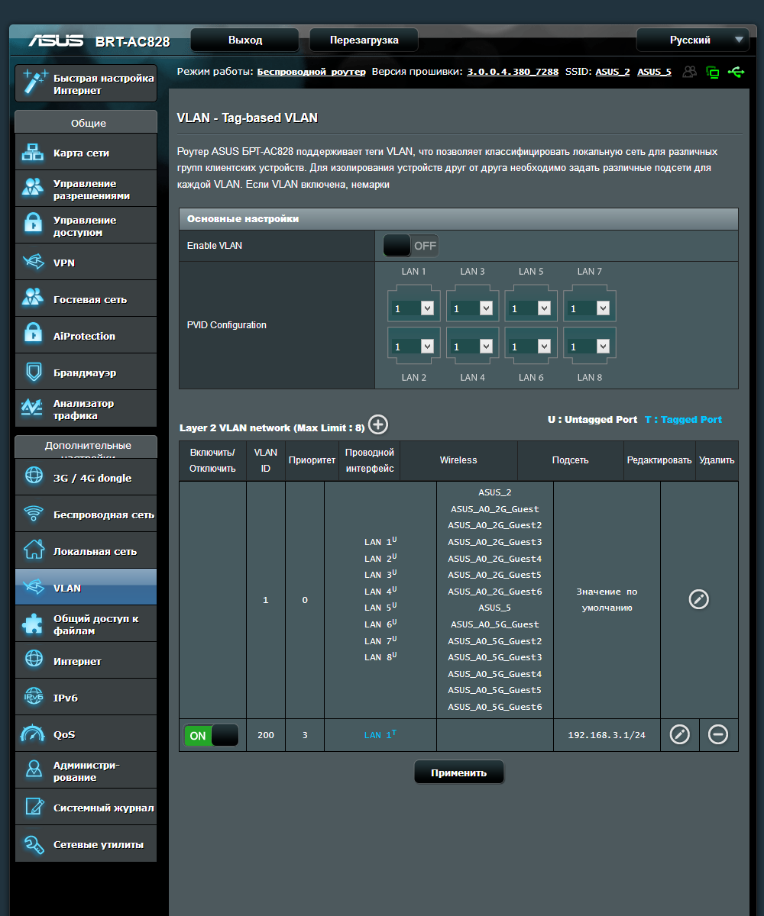
Task: Click the Общий доступ к файлам puzzle icon
Action: [x=34, y=624]
